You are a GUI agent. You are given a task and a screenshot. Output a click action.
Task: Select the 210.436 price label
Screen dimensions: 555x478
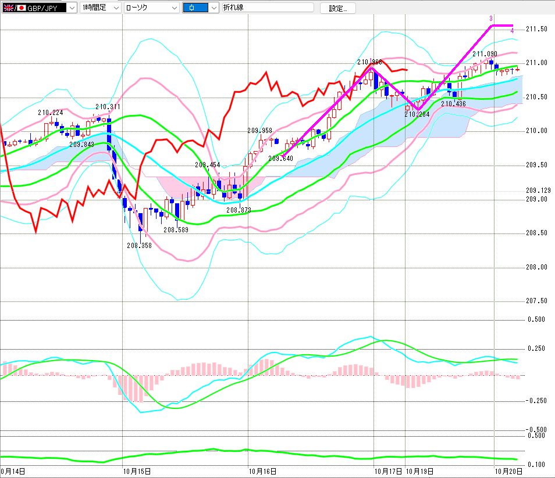[x=453, y=104]
